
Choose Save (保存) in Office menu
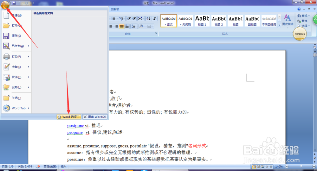coord(16,36)
